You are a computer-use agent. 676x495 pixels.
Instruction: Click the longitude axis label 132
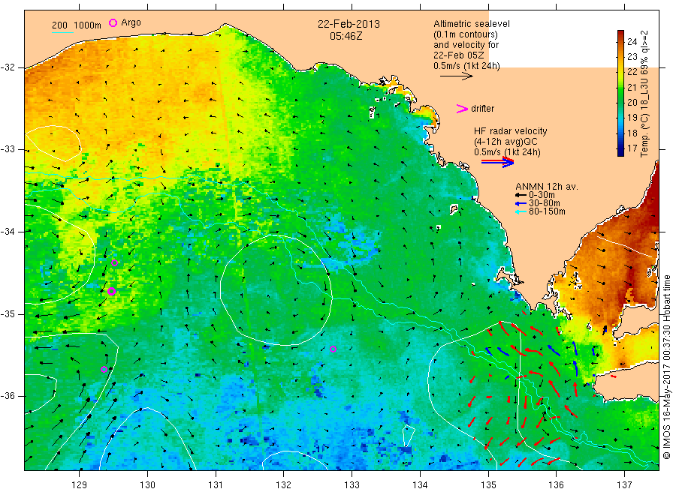click(284, 485)
